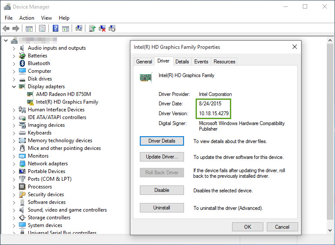This screenshot has height=245, width=335.
Task: Expand the Network adapters node
Action: (x=14, y=164)
